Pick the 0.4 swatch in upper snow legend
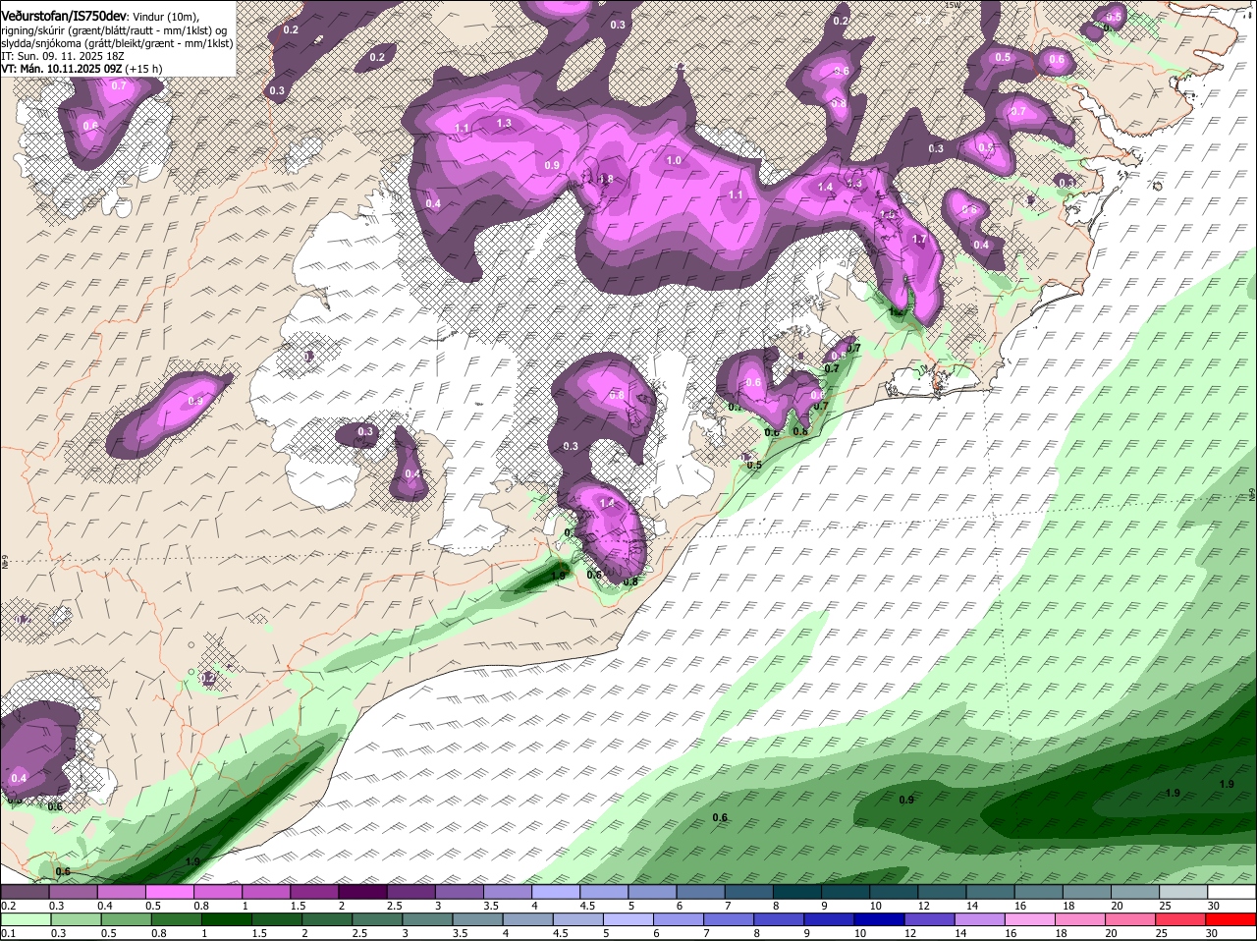The width and height of the screenshot is (1257, 941). click(x=121, y=891)
